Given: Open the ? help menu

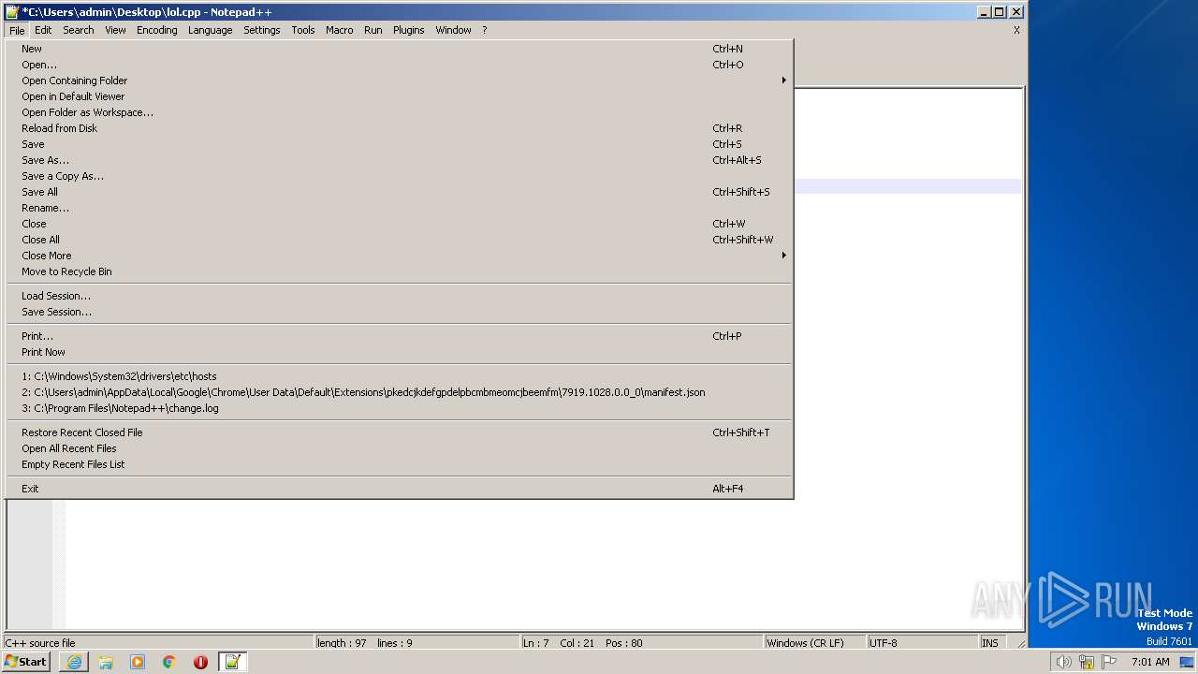Looking at the screenshot, I should pos(485,30).
